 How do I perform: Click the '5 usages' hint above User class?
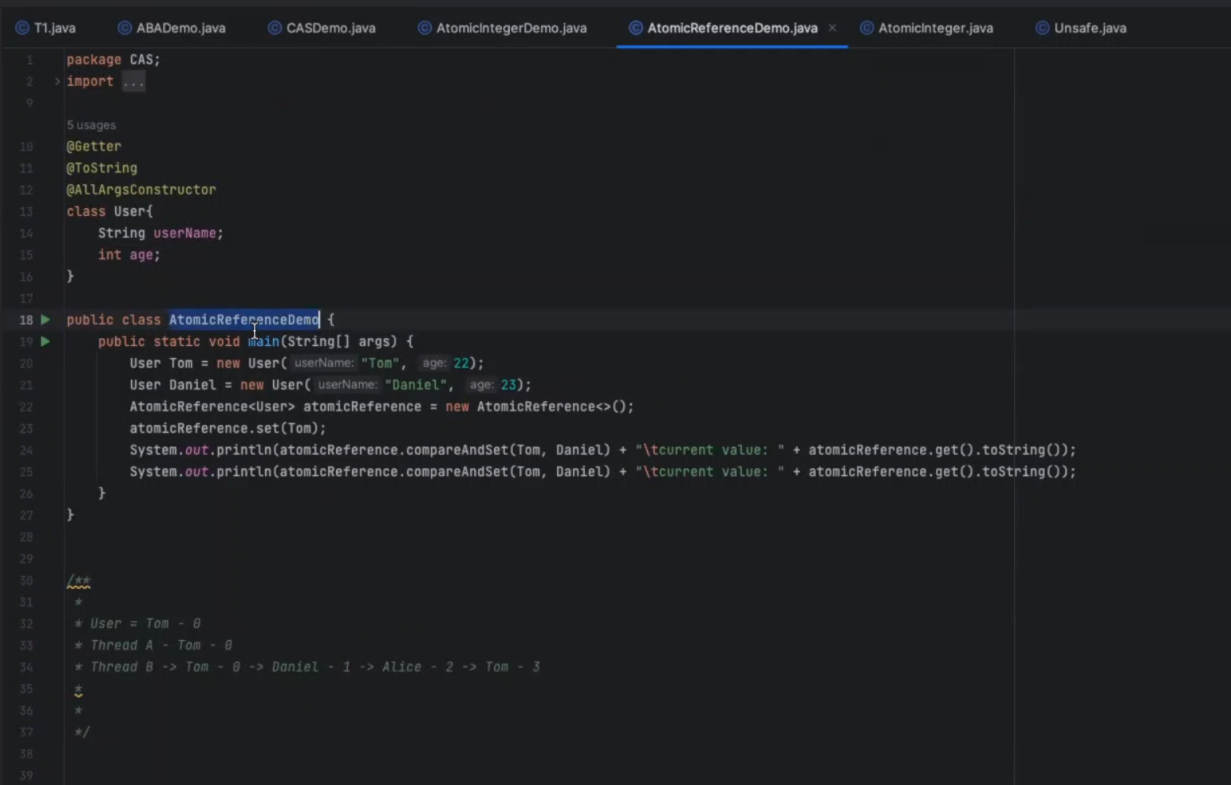pos(91,125)
